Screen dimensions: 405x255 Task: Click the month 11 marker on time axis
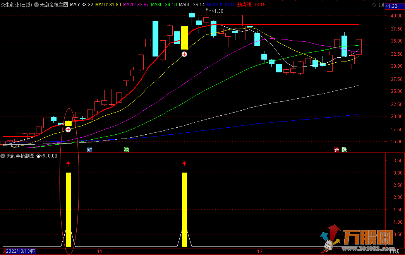pos(100,252)
